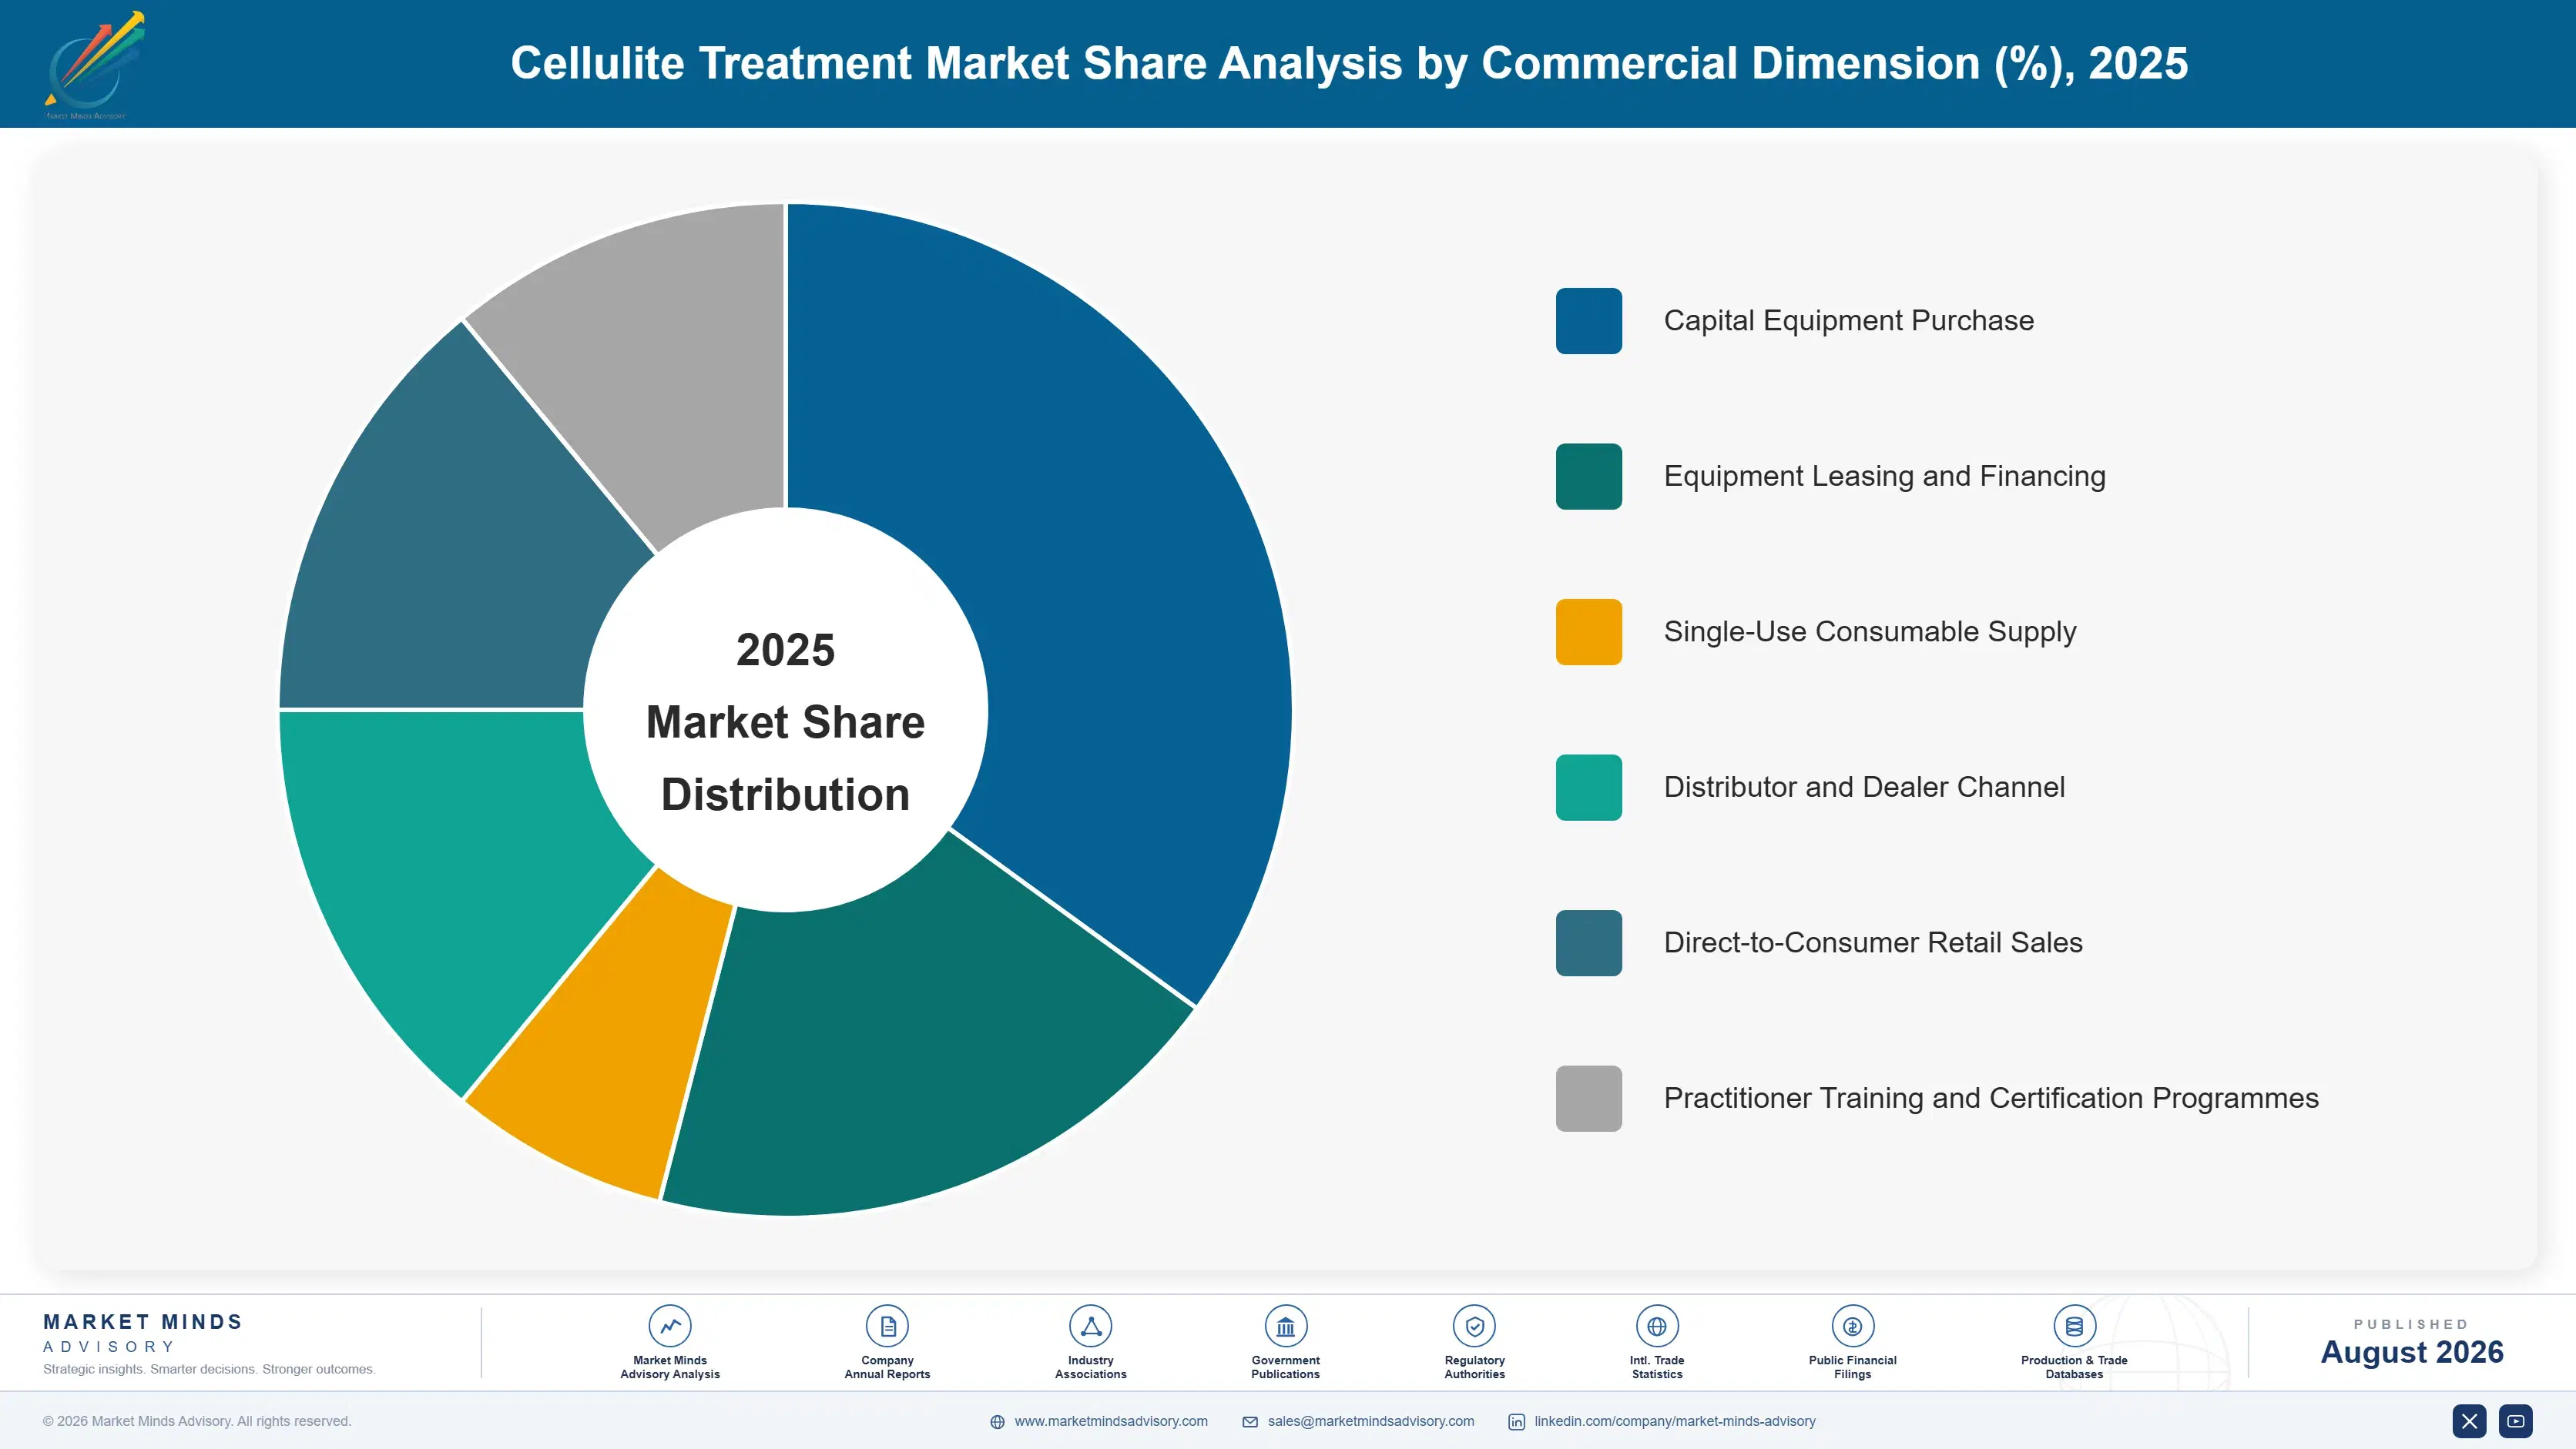Click the '2025 Market Share Distribution' center text
The image size is (2576, 1449).
tap(786, 721)
